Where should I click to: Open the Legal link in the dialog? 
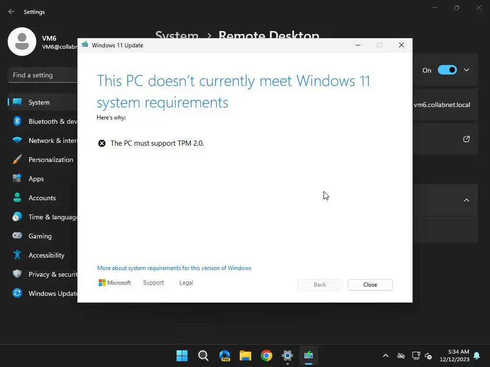pyautogui.click(x=186, y=283)
